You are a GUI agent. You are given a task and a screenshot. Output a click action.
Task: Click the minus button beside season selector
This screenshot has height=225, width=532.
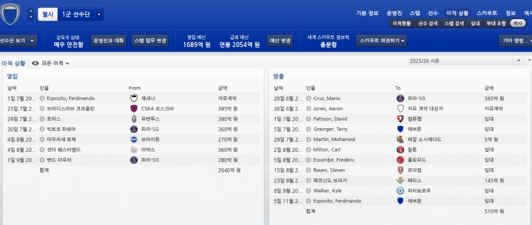(519, 61)
